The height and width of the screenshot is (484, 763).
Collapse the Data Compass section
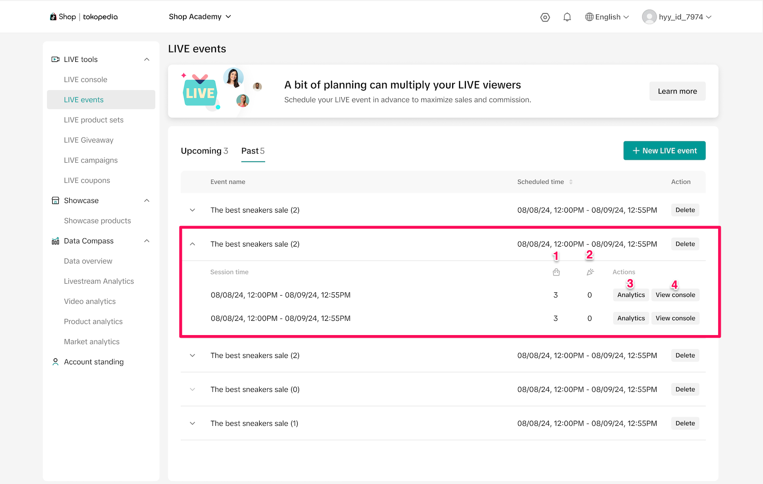pos(147,241)
